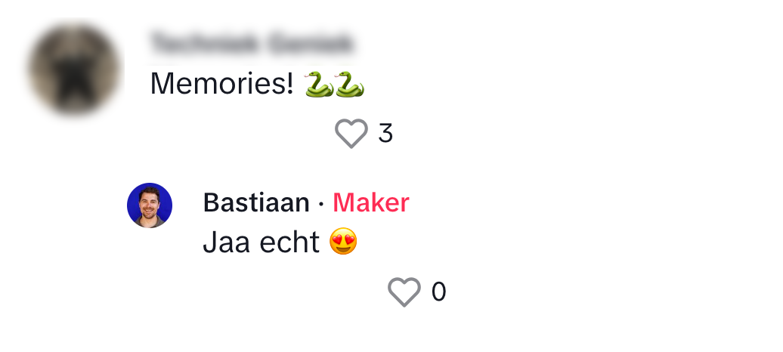Click the exclamation mark after "Memories"
The width and height of the screenshot is (783, 352).
point(289,84)
